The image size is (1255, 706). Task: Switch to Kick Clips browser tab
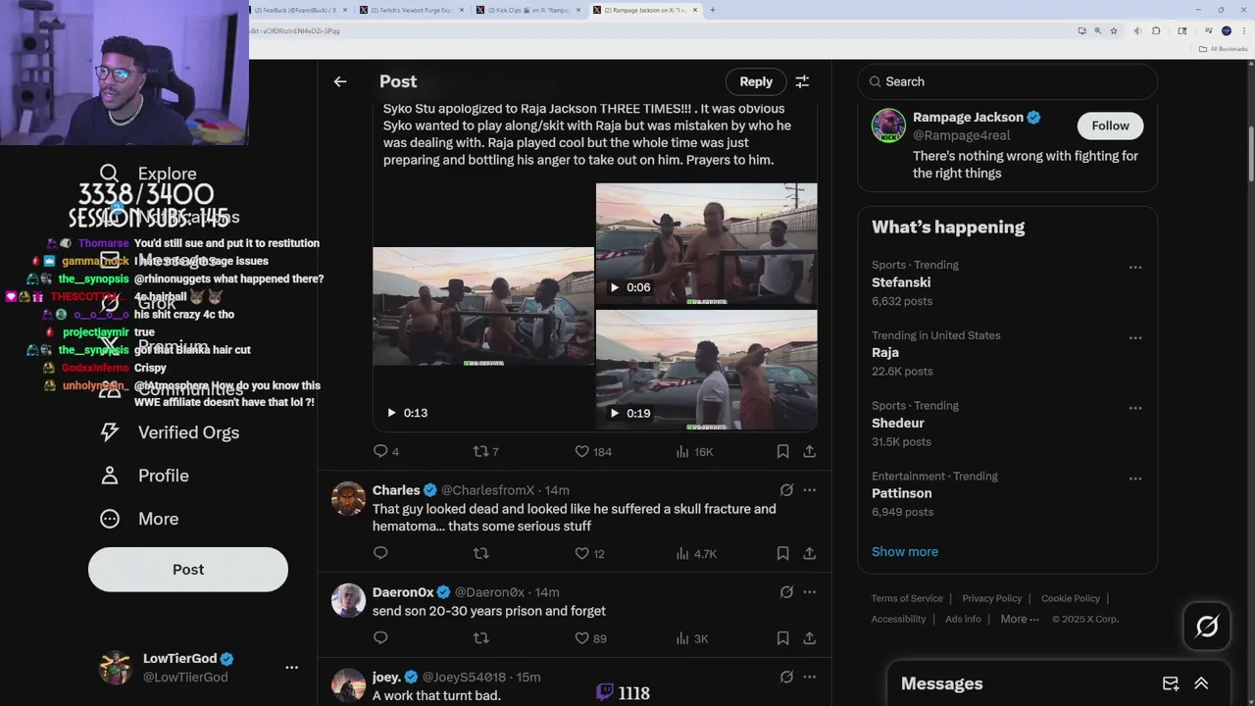pyautogui.click(x=528, y=10)
